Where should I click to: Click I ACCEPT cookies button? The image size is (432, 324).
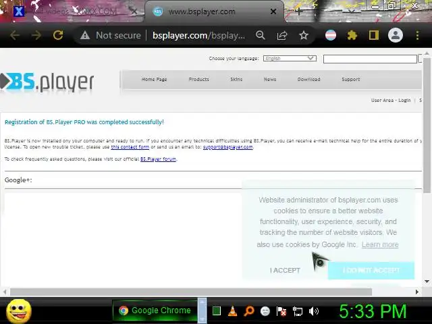coord(285,270)
